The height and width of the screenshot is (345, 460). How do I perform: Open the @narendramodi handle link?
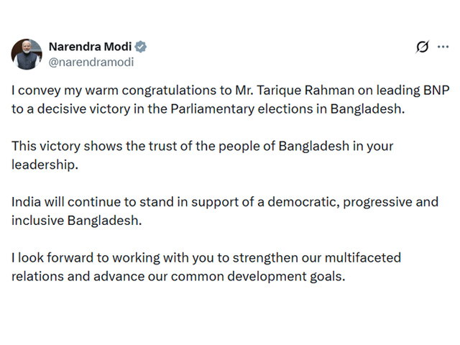pos(91,62)
